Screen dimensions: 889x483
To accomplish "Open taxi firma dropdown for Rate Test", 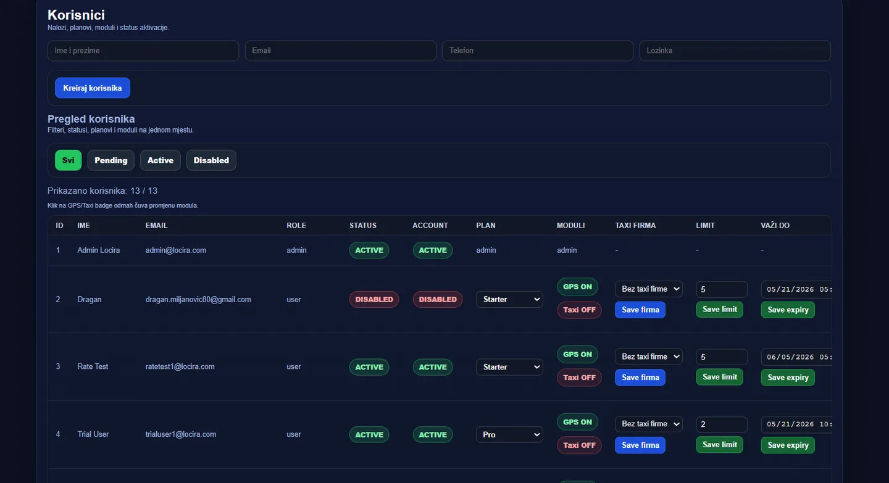I will (649, 357).
